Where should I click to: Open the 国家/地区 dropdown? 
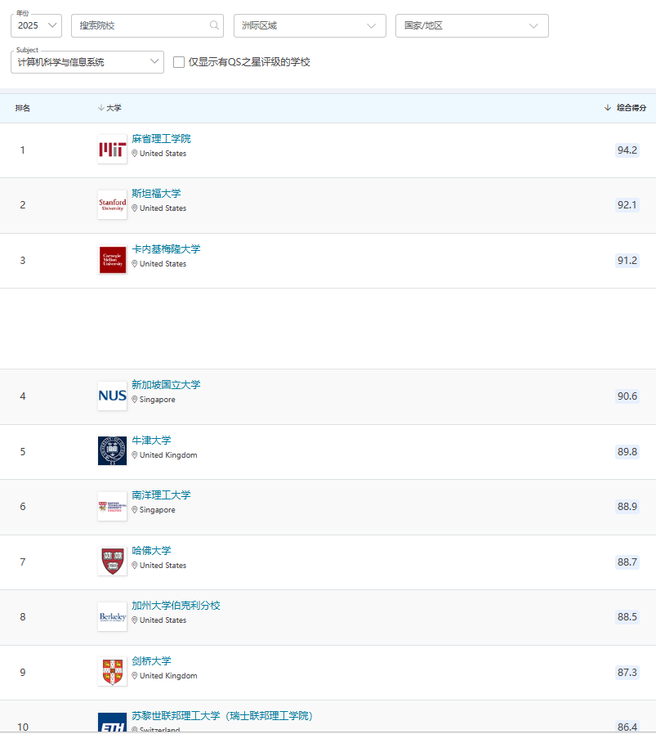tap(471, 25)
